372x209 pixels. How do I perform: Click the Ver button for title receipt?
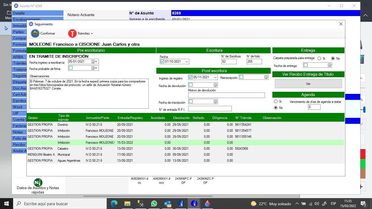pyautogui.click(x=308, y=84)
